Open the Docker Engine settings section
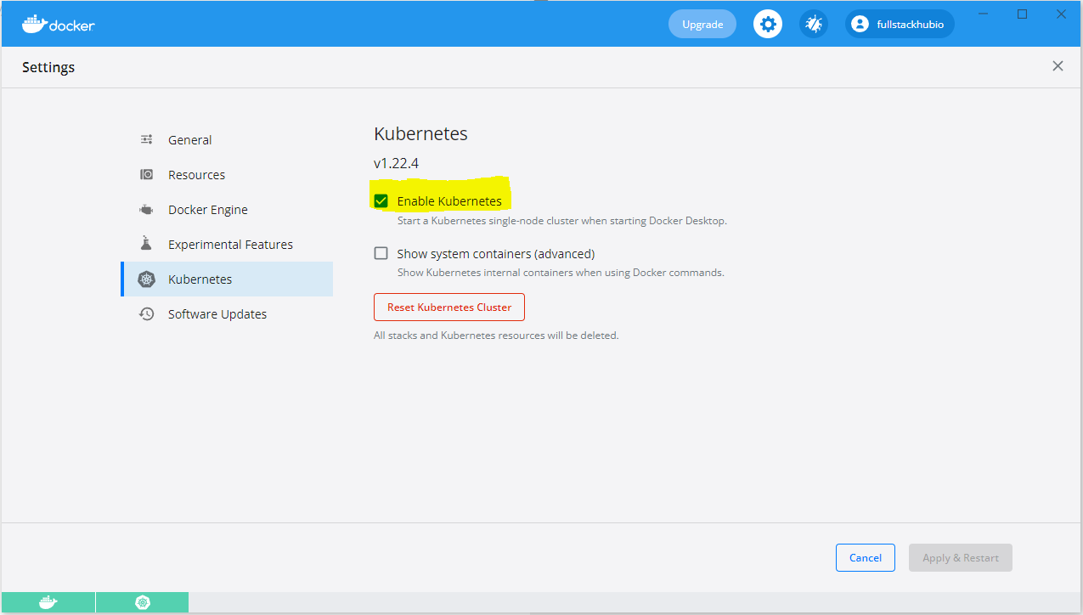 [227, 209]
